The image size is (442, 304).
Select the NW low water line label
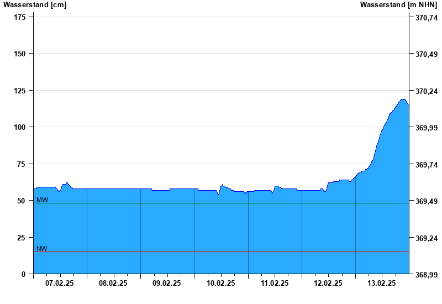click(42, 249)
